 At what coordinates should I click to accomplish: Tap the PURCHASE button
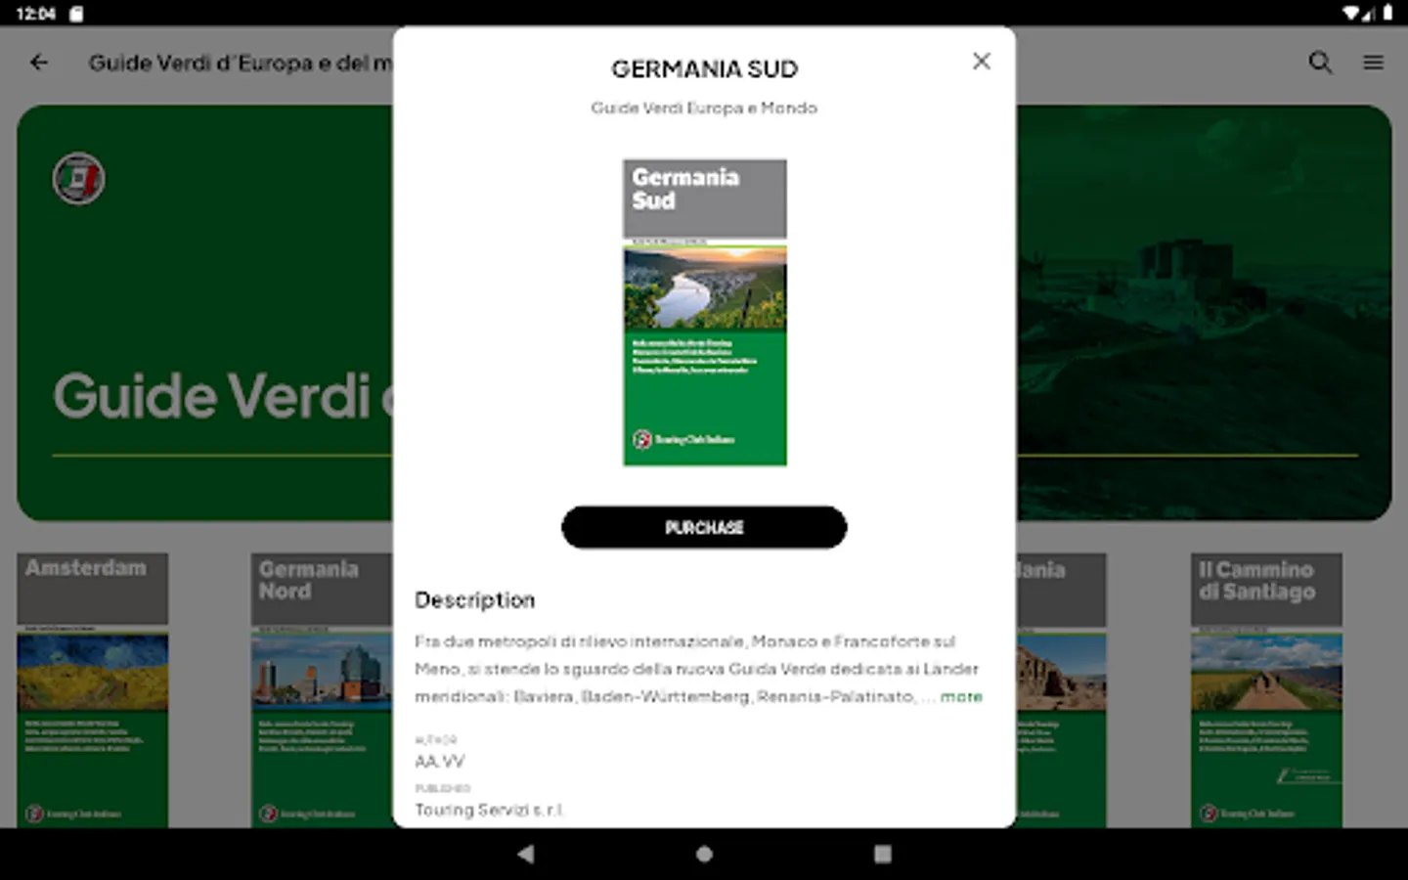click(704, 527)
